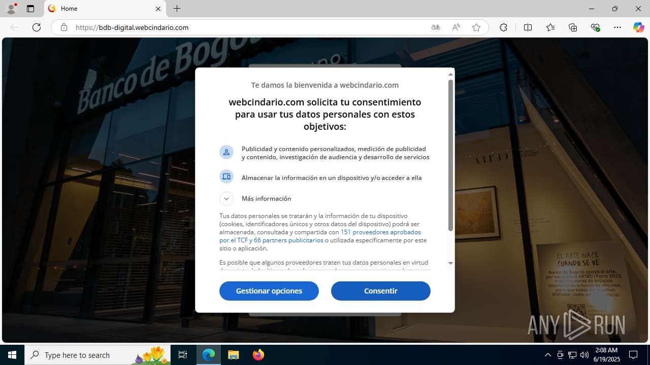
Task: Open the tab actions menu icon
Action: 30,9
